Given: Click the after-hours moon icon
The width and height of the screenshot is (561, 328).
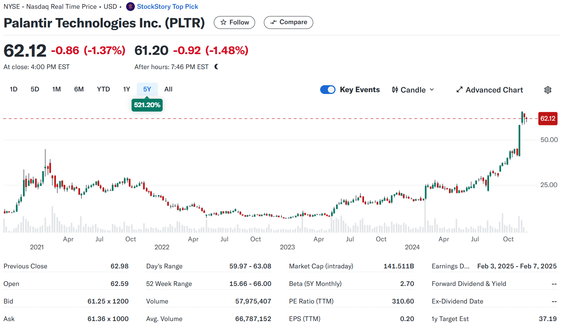Looking at the screenshot, I should [x=216, y=67].
